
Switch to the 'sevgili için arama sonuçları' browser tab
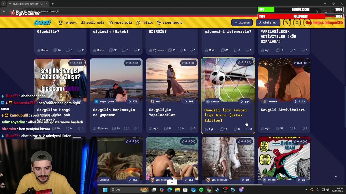pyautogui.click(x=28, y=4)
